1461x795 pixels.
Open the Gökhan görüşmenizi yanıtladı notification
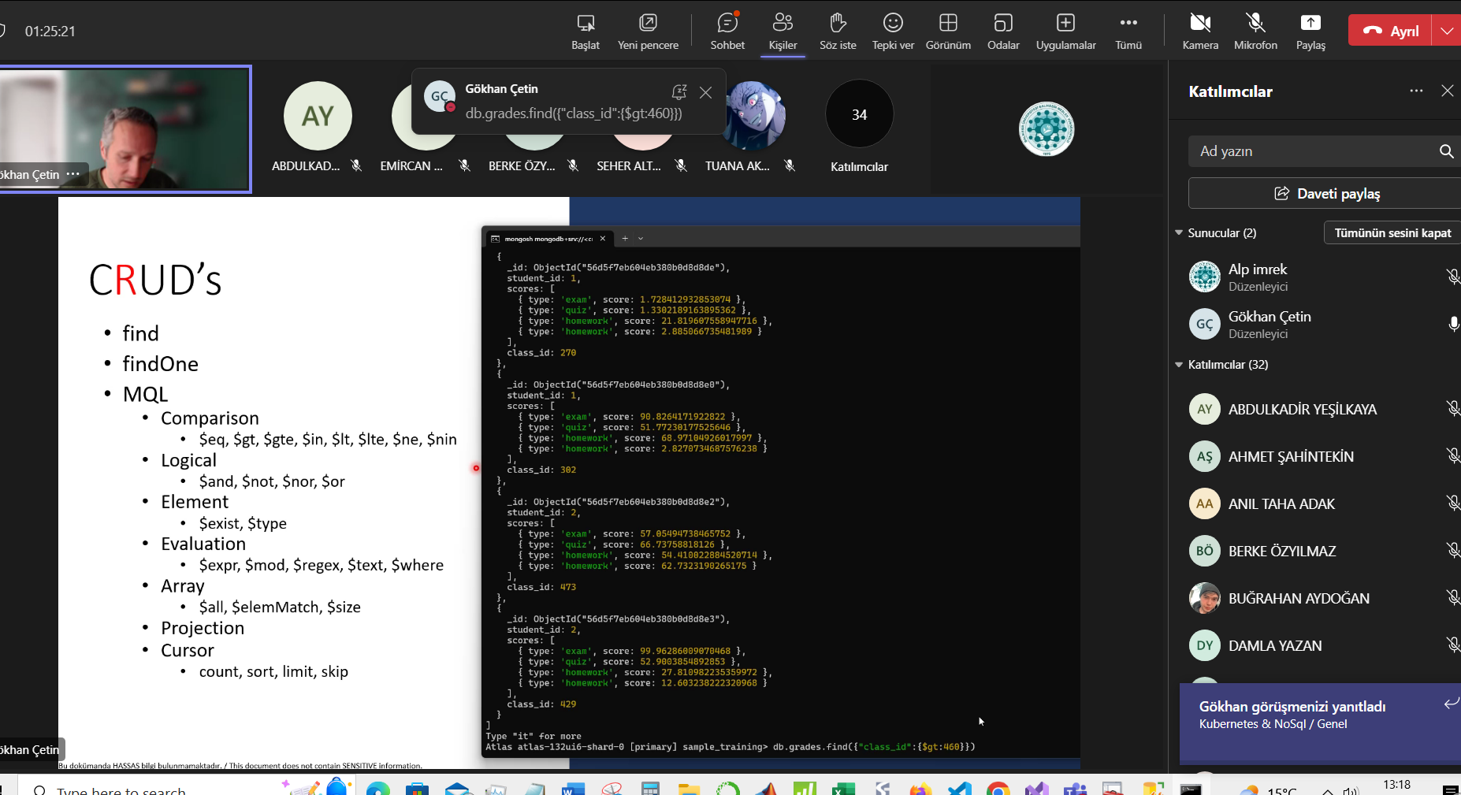pyautogui.click(x=1320, y=723)
